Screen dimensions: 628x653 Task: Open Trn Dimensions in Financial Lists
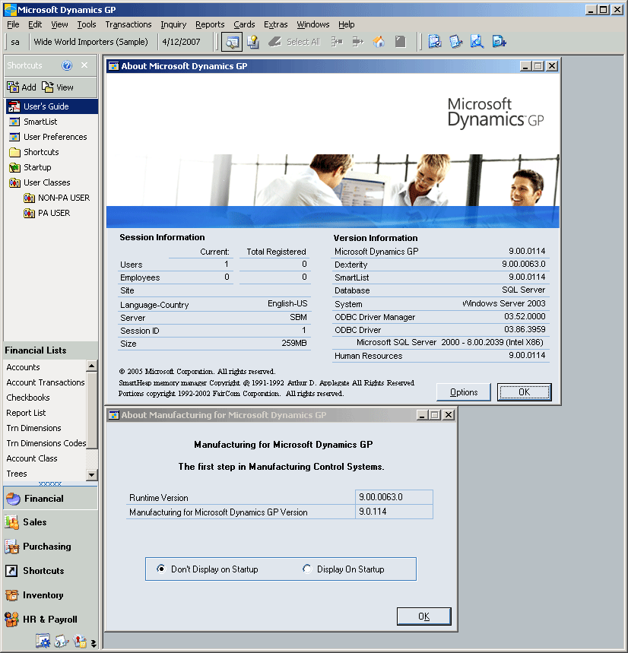[33, 428]
